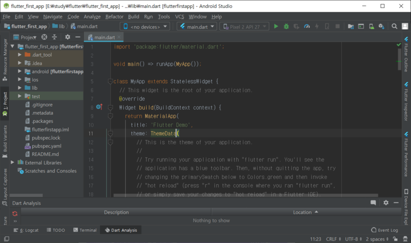Image resolution: width=411 pixels, height=243 pixels.
Task: Open the Resource Manager side panel
Action: tap(5, 59)
